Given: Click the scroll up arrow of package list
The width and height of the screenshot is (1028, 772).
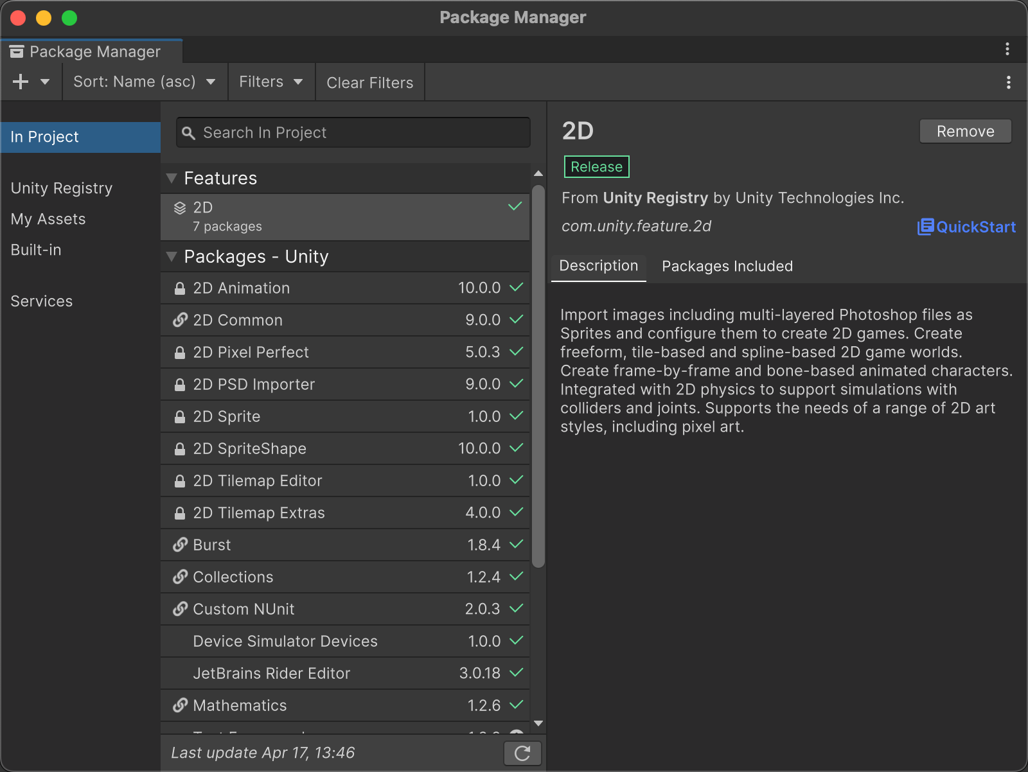Looking at the screenshot, I should point(538,174).
